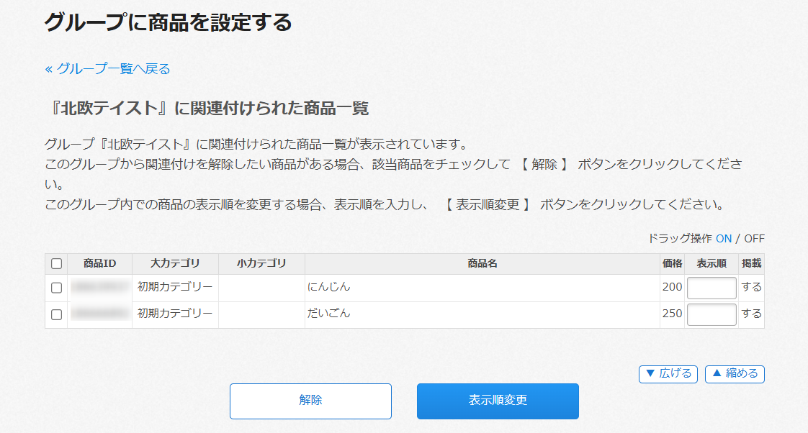Image resolution: width=808 pixels, height=433 pixels.
Task: Click the 商品名 column header
Action: [x=482, y=264]
